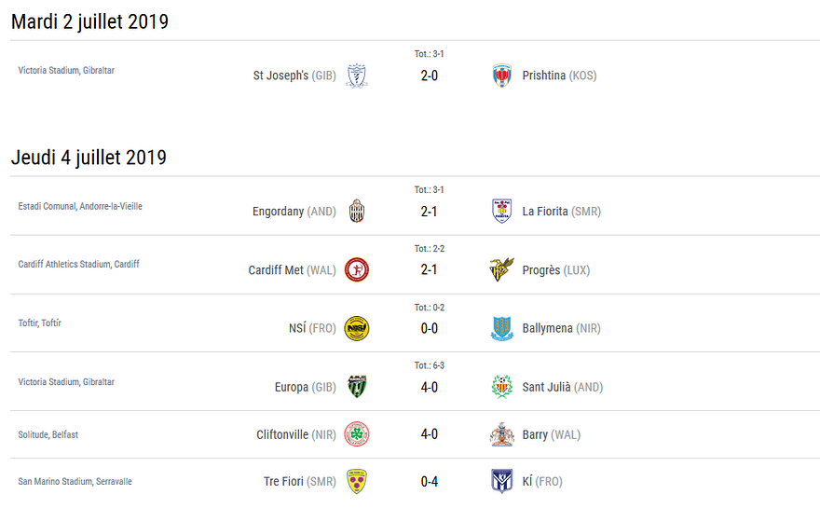
Task: Click the Tre Fiori yellow crest
Action: tap(356, 482)
